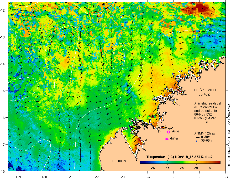Click the color bar value '30'

211,168
